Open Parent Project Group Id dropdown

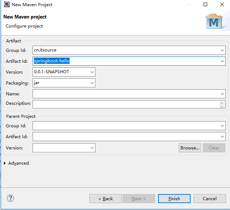pyautogui.click(x=222, y=126)
